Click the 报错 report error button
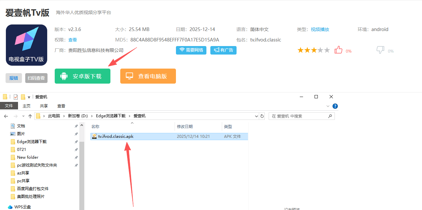Viewport: 422px width, 210px height. (14, 78)
